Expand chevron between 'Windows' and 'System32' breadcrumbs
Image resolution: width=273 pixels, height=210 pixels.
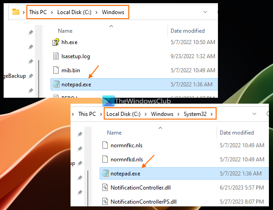pyautogui.click(x=178, y=114)
